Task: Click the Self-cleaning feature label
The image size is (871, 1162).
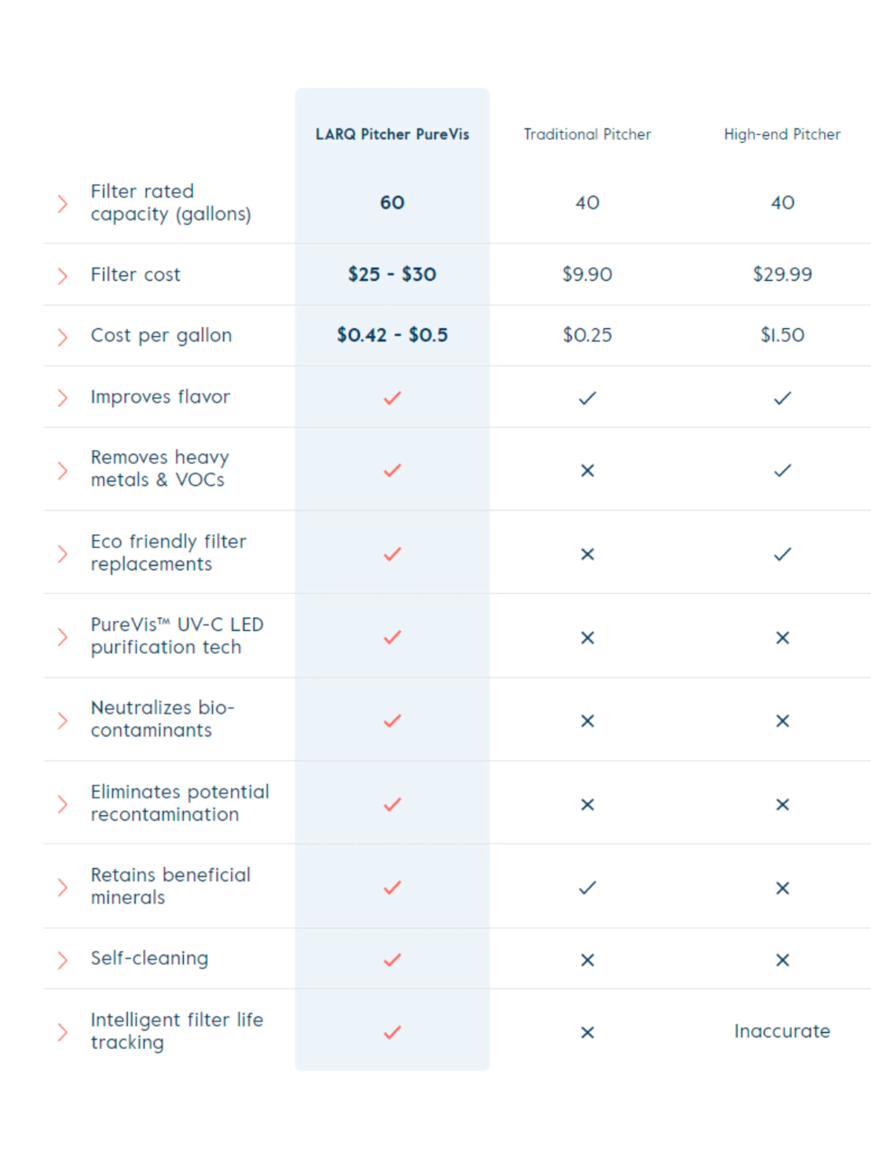Action: point(150,959)
